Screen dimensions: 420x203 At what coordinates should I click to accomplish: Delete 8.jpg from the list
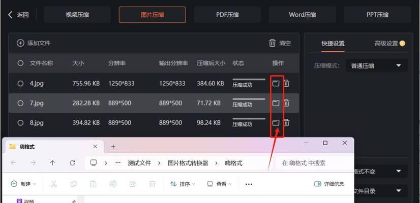pos(286,123)
